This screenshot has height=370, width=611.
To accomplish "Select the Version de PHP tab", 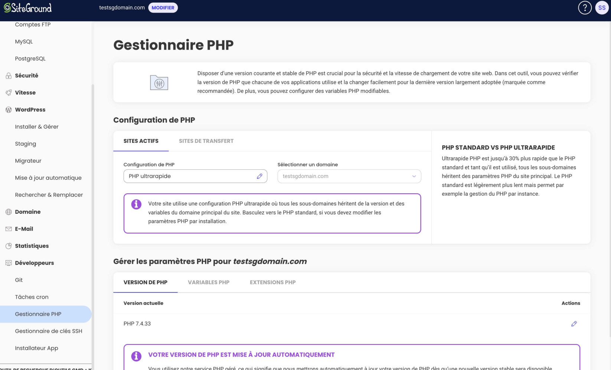I will (x=146, y=282).
